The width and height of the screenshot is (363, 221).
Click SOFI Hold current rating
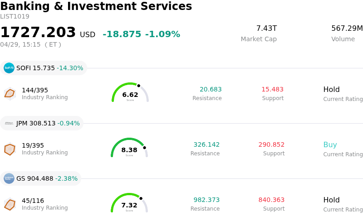click(331, 90)
